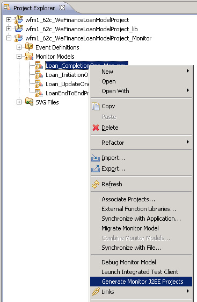Click the WeFinanceLoanModelProject project icon

pyautogui.click(x=19, y=19)
